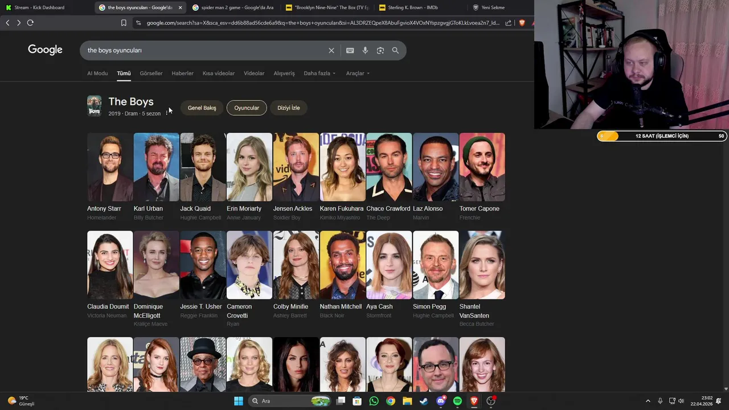The width and height of the screenshot is (729, 410).
Task: Click the Diziyi İzle chip
Action: [289, 108]
